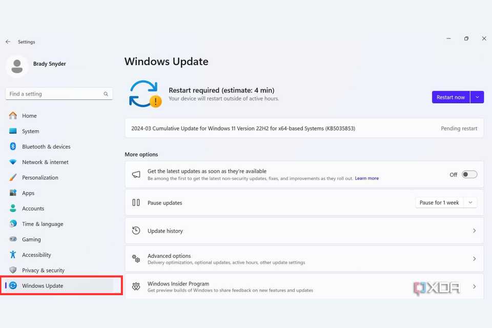Screen dimensions: 492x328
Task: Click the back arrow in Settings
Action: coord(8,42)
